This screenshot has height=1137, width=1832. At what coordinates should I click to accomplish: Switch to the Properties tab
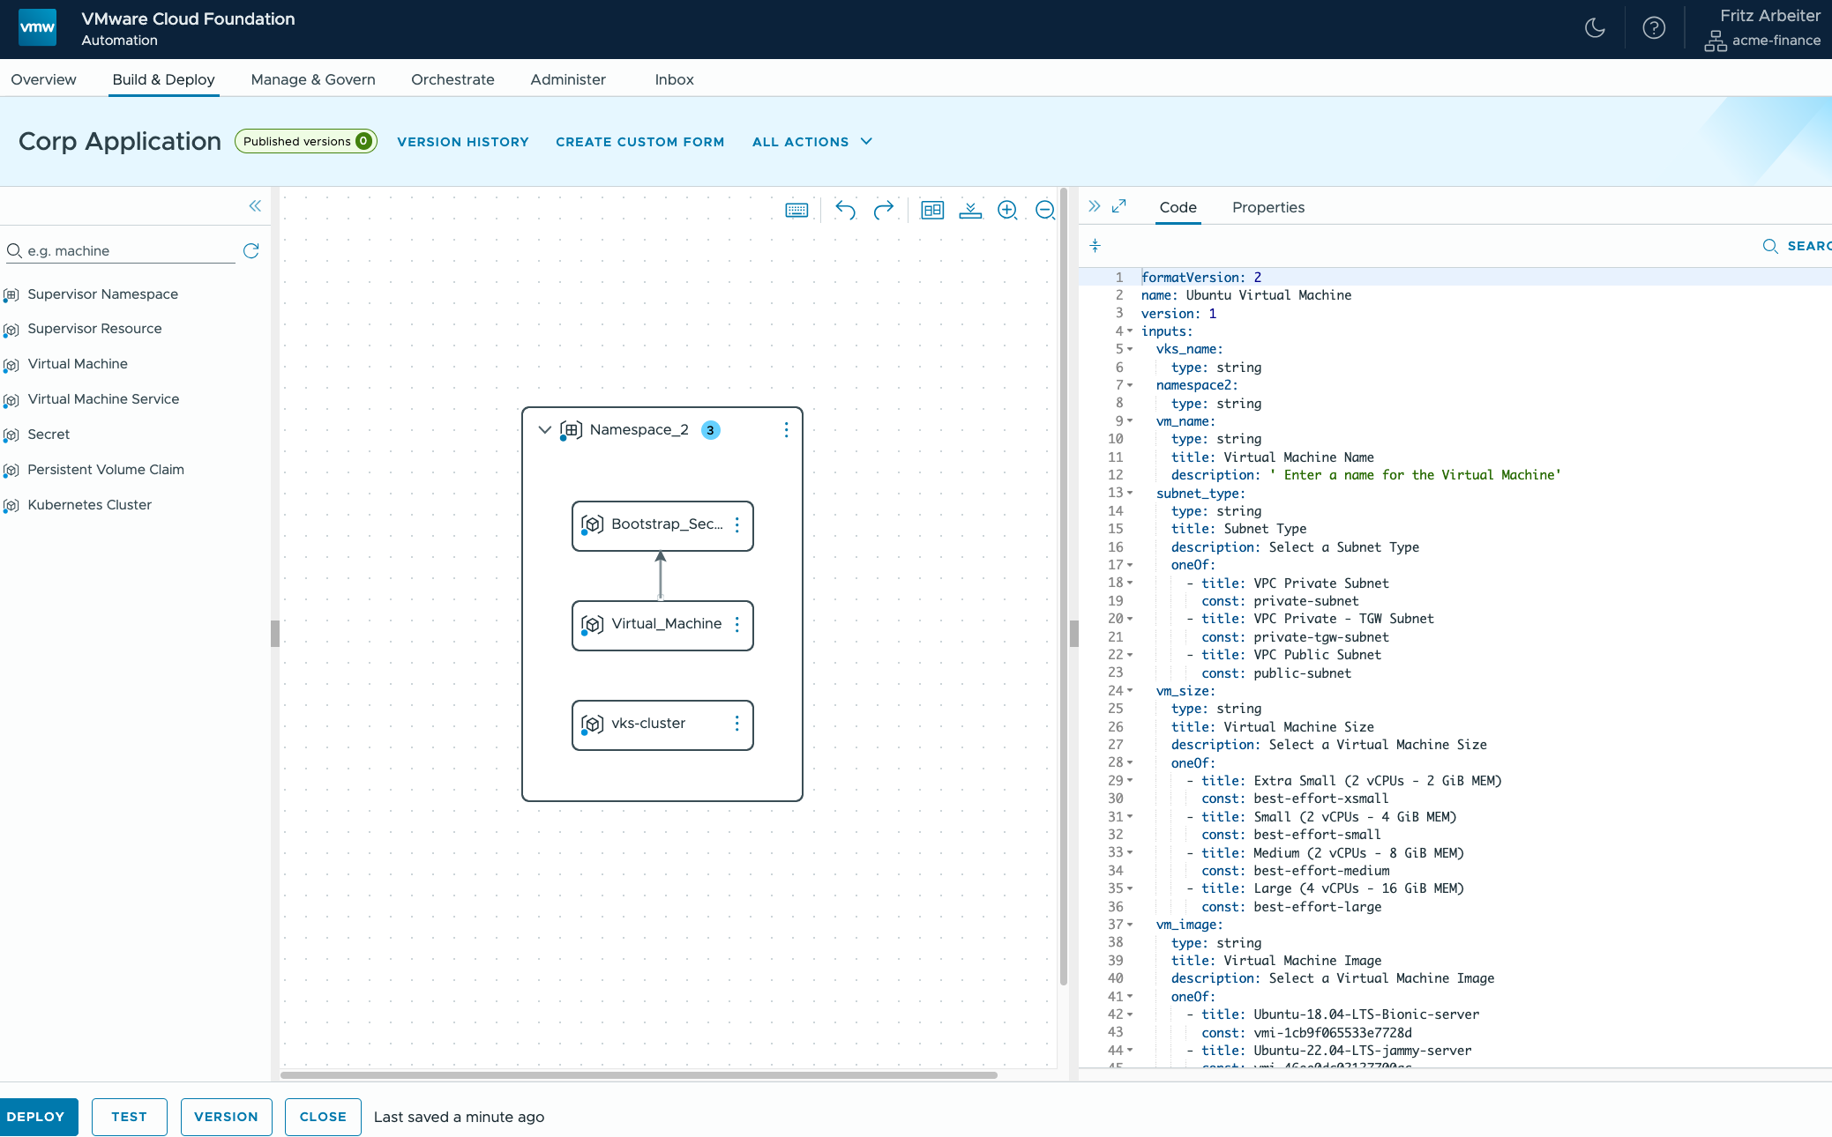click(x=1267, y=207)
